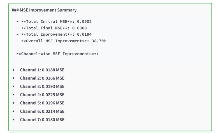Viewport: 218px width, 133px height.
Task: Click the Total Improvement line
Action: (x=54, y=34)
